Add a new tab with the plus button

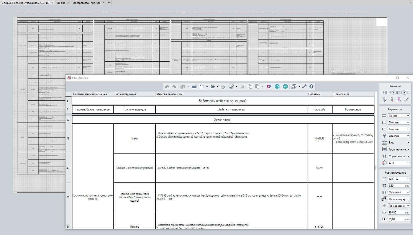[x=109, y=3]
